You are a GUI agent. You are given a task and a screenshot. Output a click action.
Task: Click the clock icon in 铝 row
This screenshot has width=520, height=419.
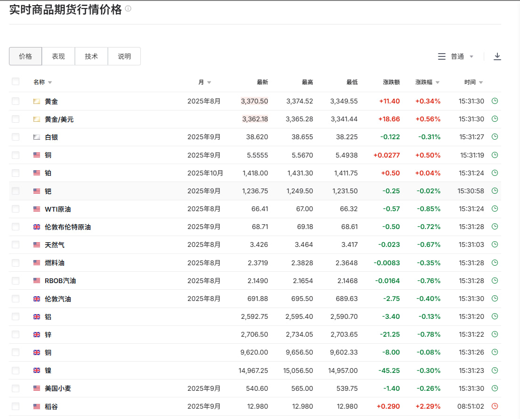click(x=495, y=316)
